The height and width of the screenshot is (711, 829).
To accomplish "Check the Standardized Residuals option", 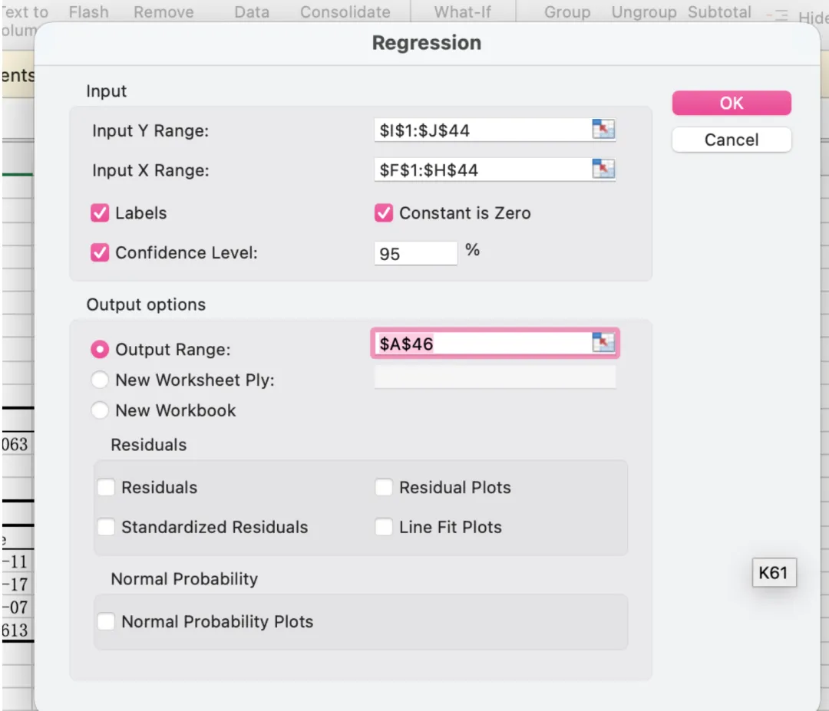I will 106,528.
